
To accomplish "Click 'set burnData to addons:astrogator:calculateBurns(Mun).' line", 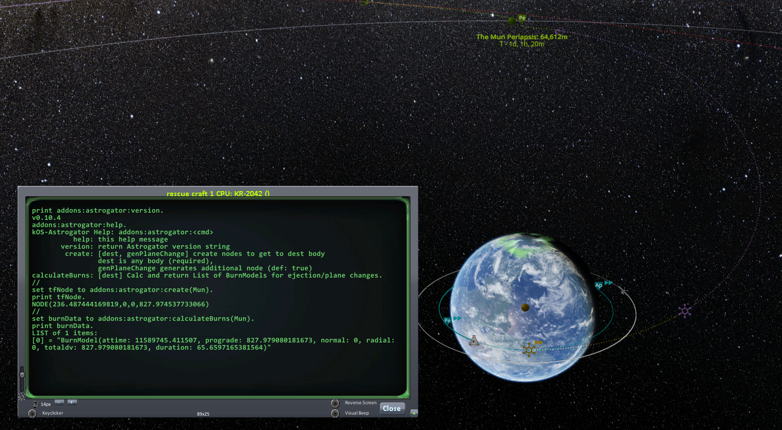I will click(143, 319).
